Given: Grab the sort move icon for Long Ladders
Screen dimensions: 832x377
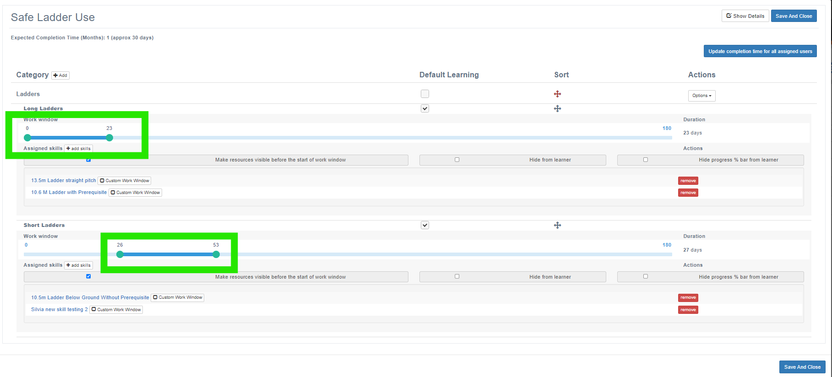Looking at the screenshot, I should click(x=557, y=108).
